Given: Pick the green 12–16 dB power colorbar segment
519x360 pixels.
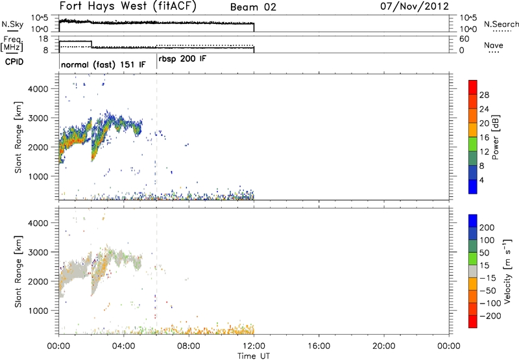Looking at the screenshot, I should [473, 144].
